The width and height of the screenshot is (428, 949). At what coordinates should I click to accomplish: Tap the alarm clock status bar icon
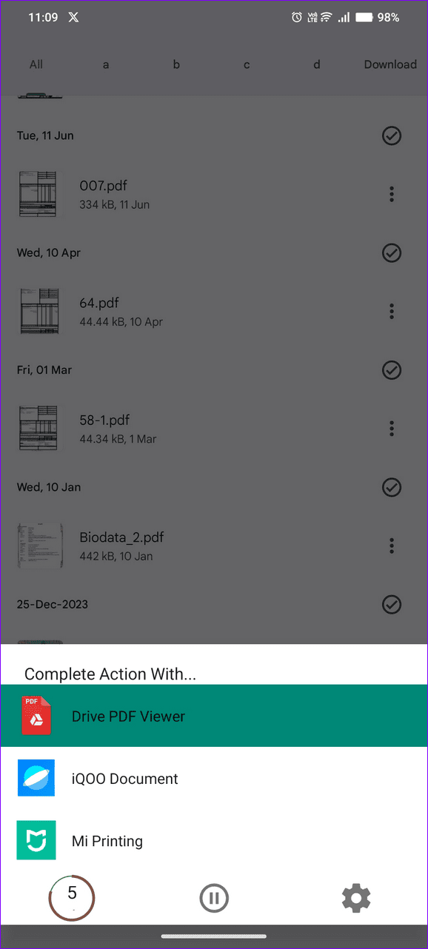[x=297, y=16]
